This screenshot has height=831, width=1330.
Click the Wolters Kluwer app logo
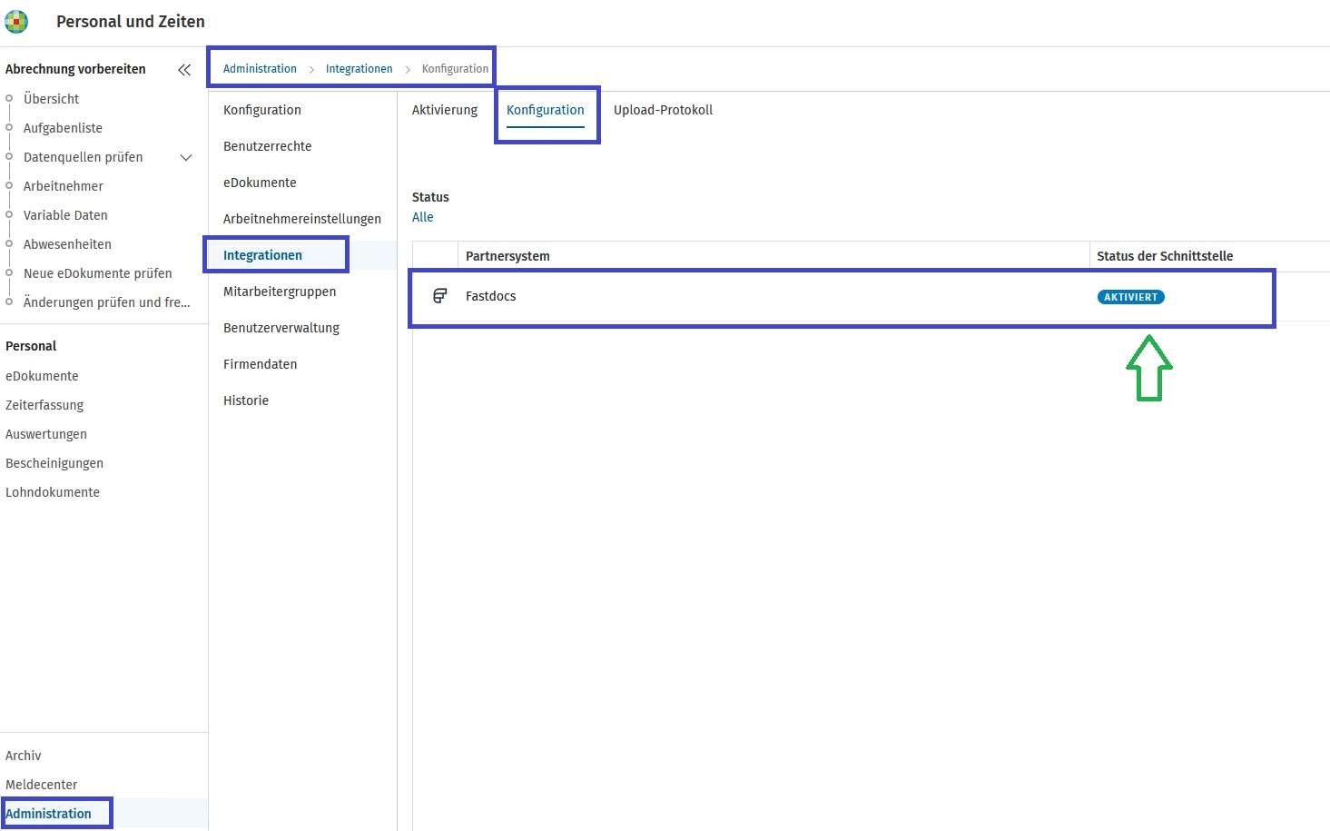pos(16,21)
